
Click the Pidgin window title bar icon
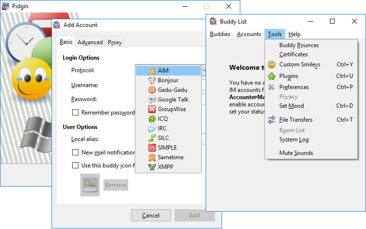6,6
